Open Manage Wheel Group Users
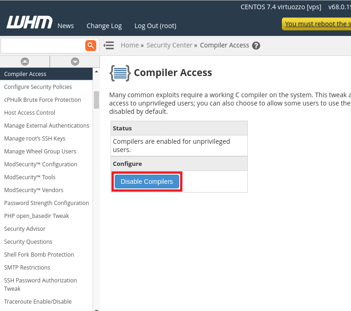351x311 pixels. click(40, 152)
